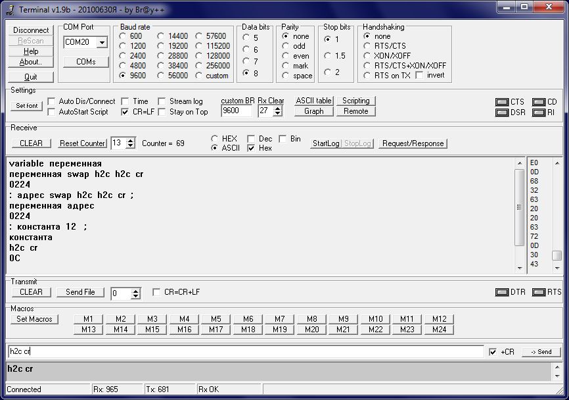Viewport: 569px width, 400px height.
Task: Click the custom BR input field
Action: 237,111
